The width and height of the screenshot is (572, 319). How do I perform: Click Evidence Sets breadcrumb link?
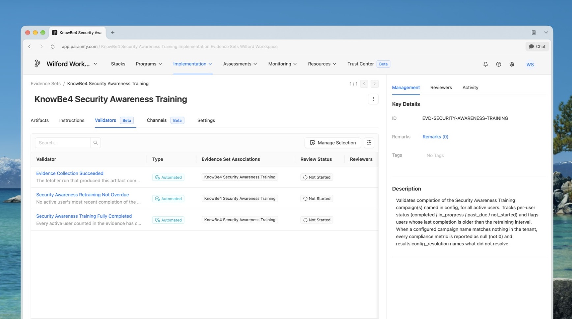point(45,84)
